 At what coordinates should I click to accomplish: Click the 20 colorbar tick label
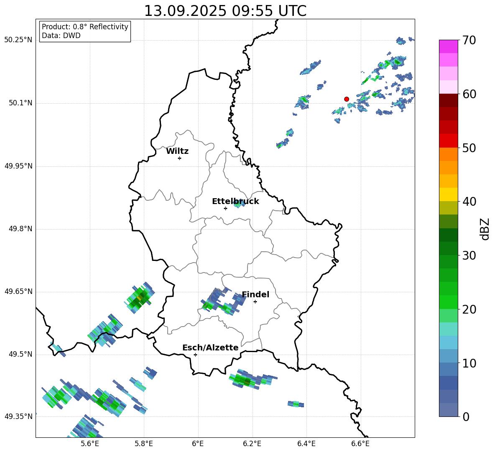[x=469, y=309]
